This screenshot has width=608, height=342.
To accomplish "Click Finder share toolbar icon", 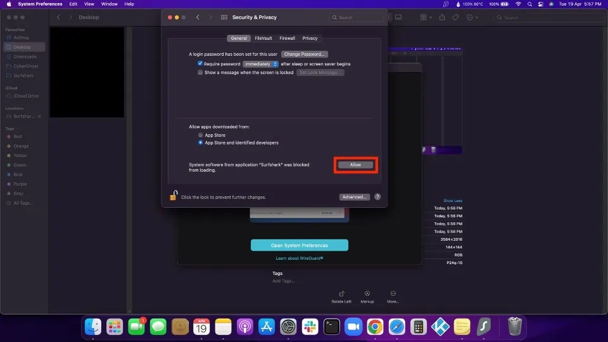I will (442, 18).
